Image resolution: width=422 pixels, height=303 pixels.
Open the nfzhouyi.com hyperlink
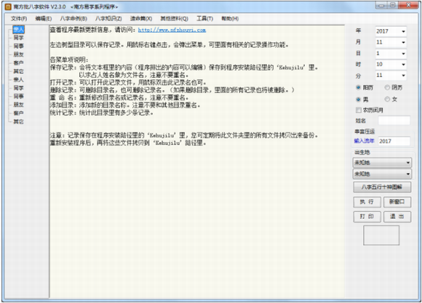[x=172, y=30]
